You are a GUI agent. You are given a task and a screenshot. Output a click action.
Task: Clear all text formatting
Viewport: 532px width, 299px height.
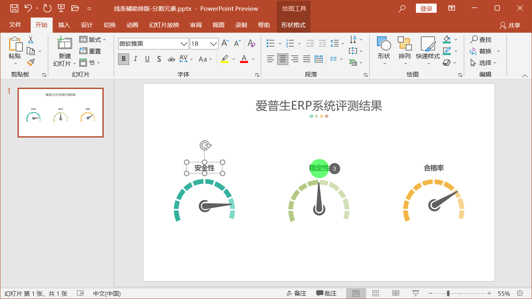[x=251, y=43]
